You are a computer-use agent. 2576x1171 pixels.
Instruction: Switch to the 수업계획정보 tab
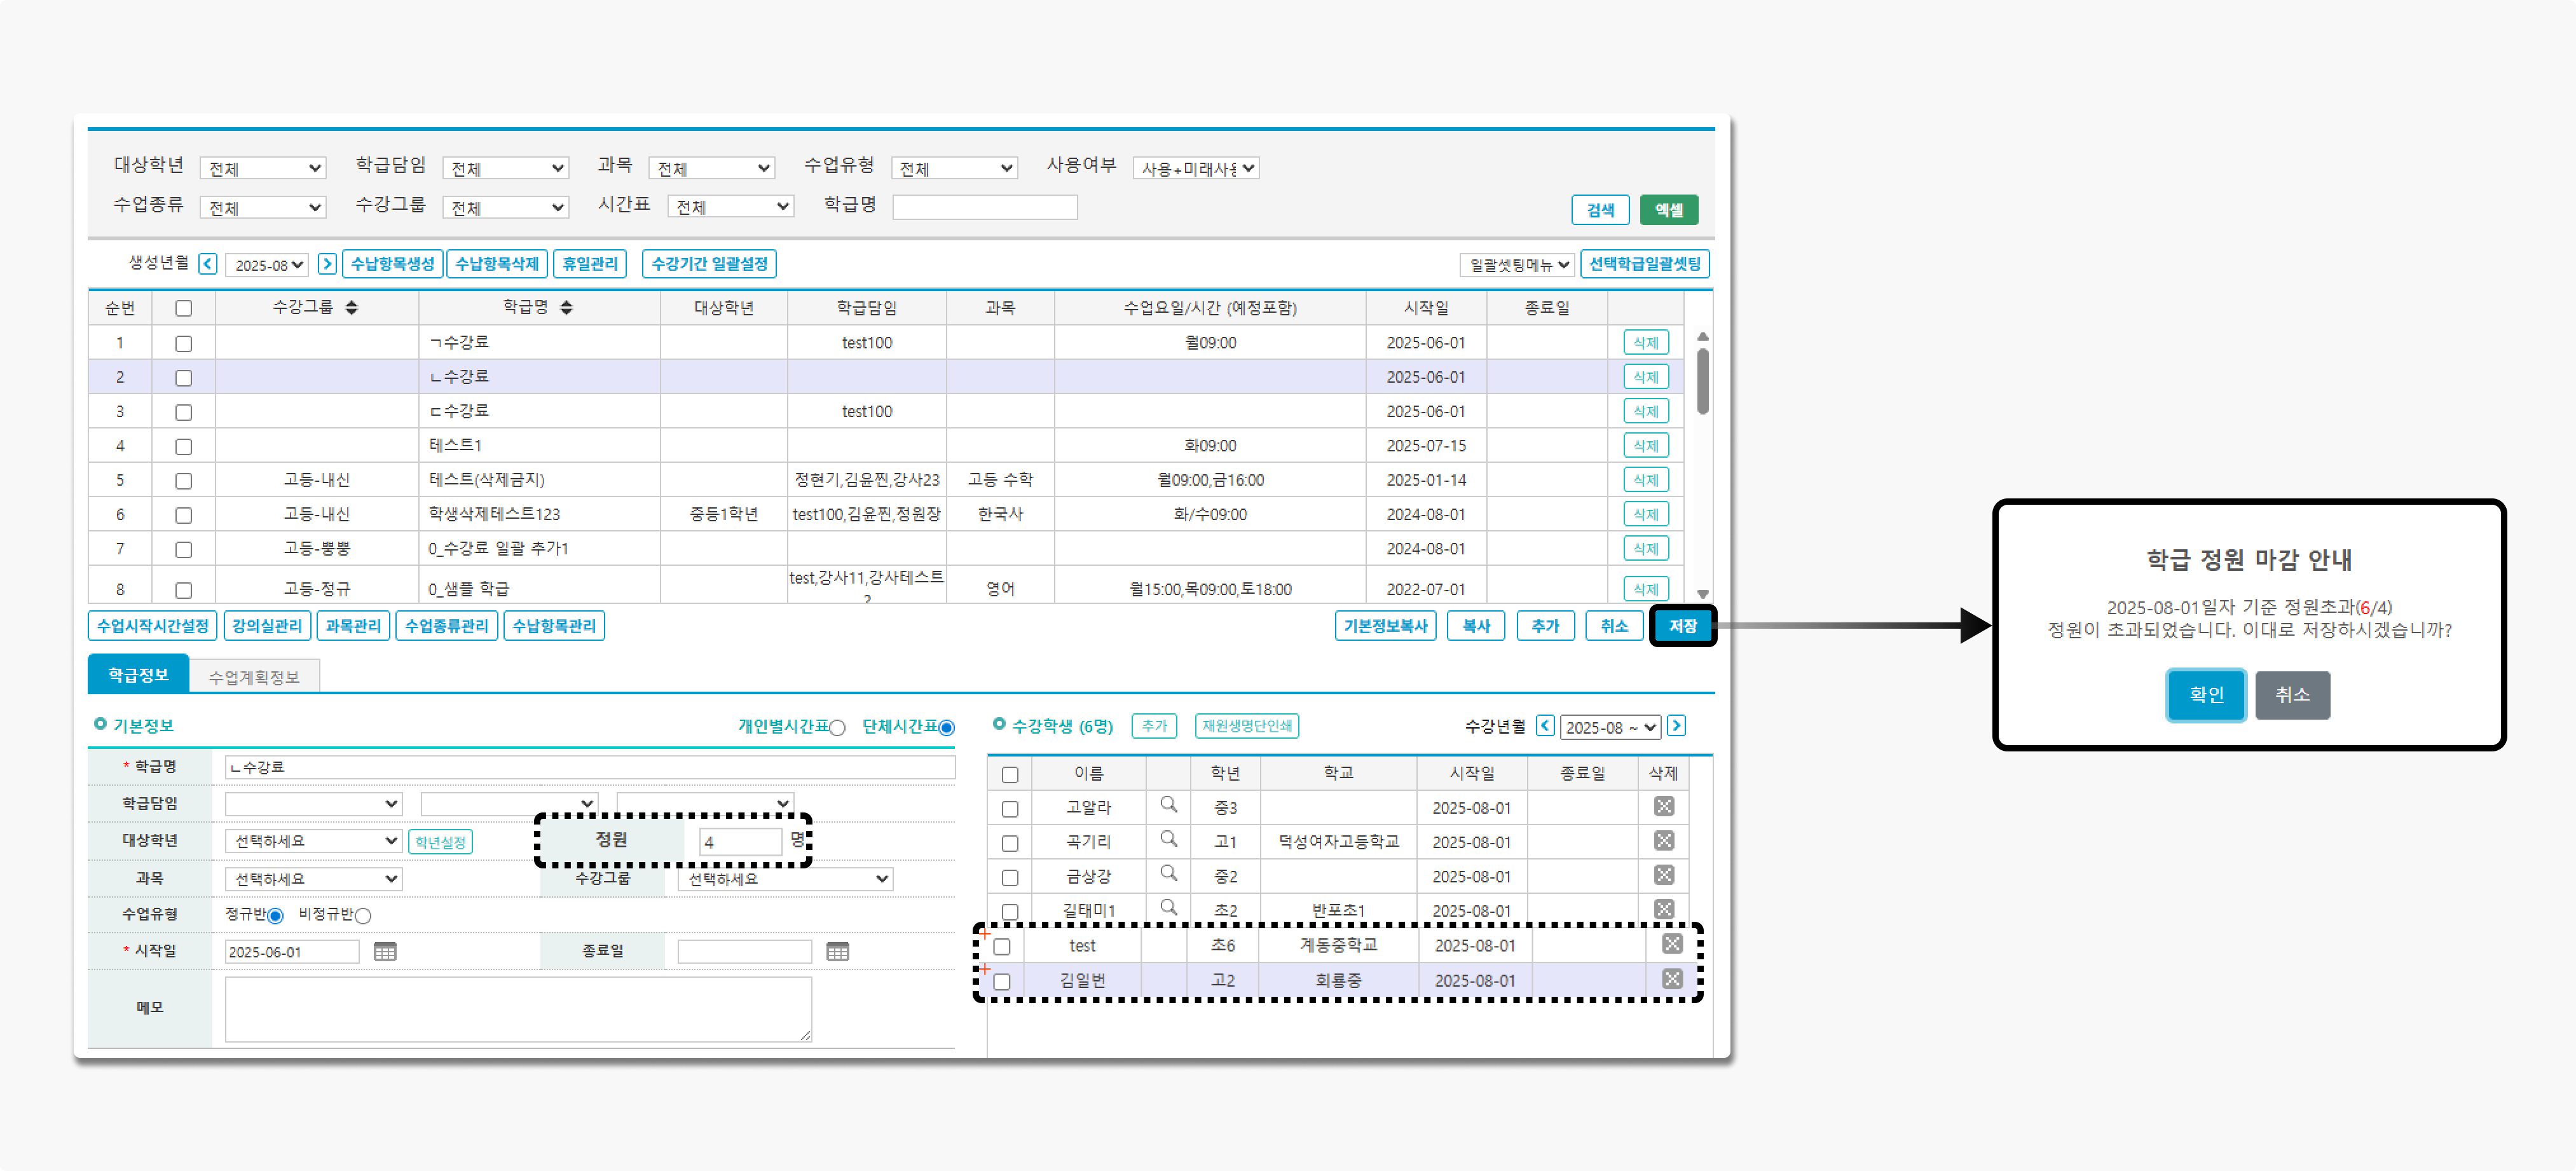[x=254, y=677]
